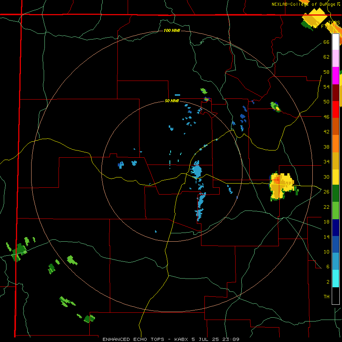The image size is (342, 342).
Task: Select the dark red legend swatch
Action: [x=336, y=93]
